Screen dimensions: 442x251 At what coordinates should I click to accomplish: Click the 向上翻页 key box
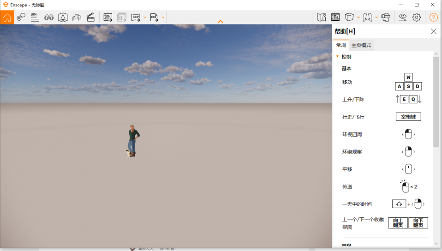coord(398,223)
